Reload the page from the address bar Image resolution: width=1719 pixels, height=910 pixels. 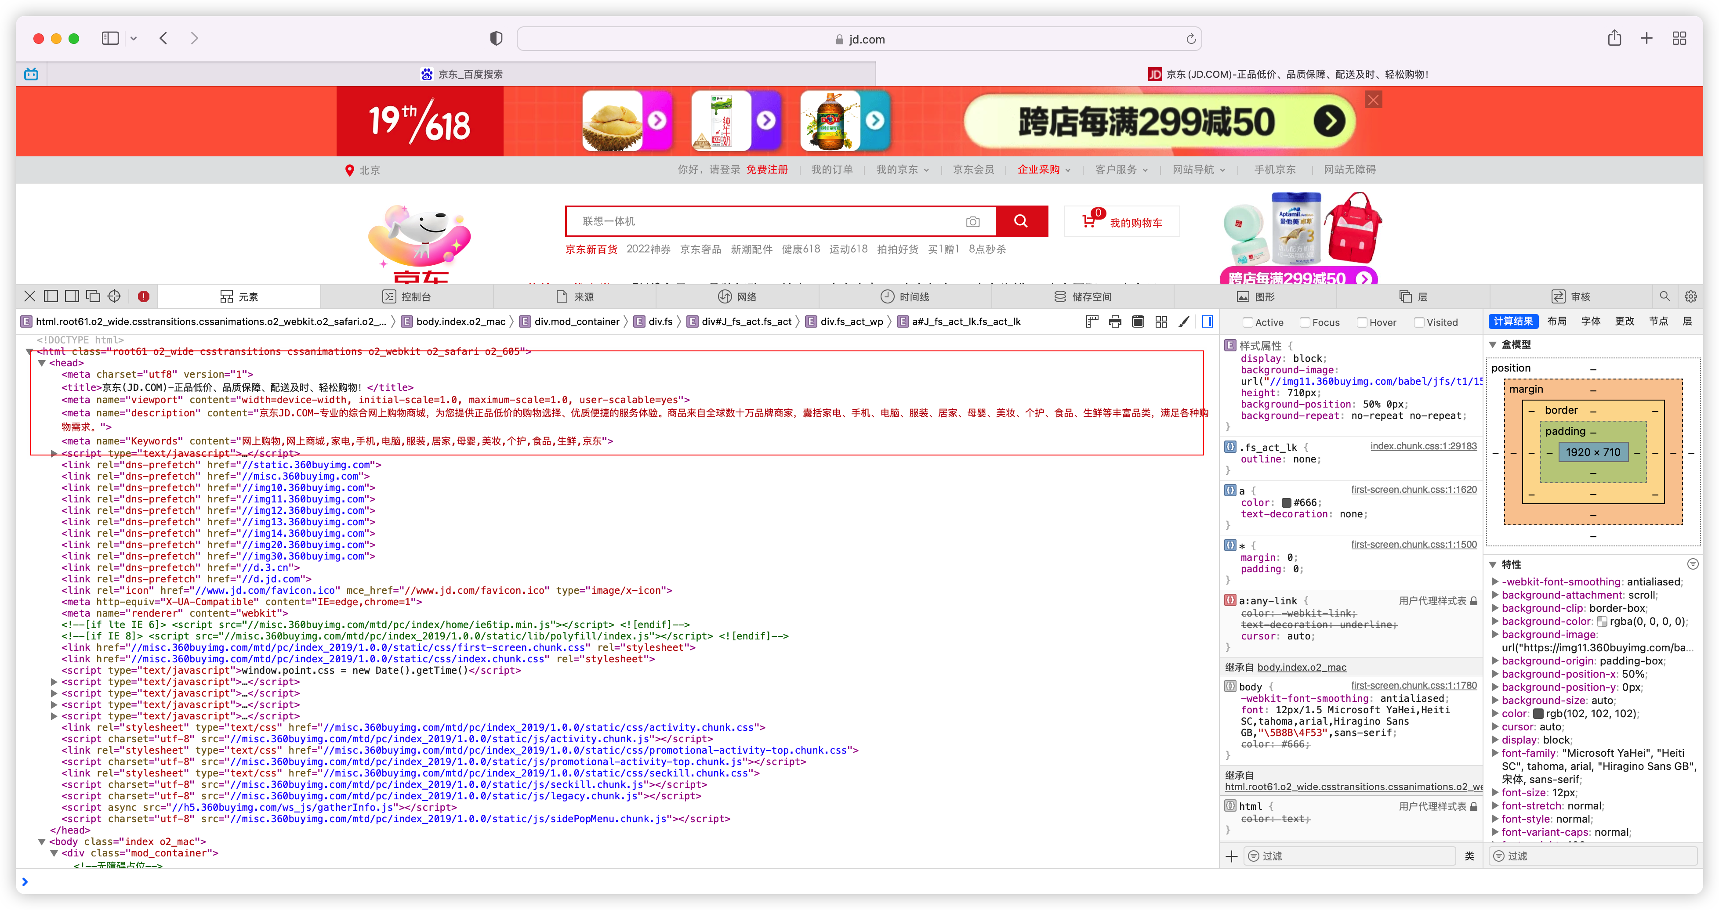[x=1190, y=39]
